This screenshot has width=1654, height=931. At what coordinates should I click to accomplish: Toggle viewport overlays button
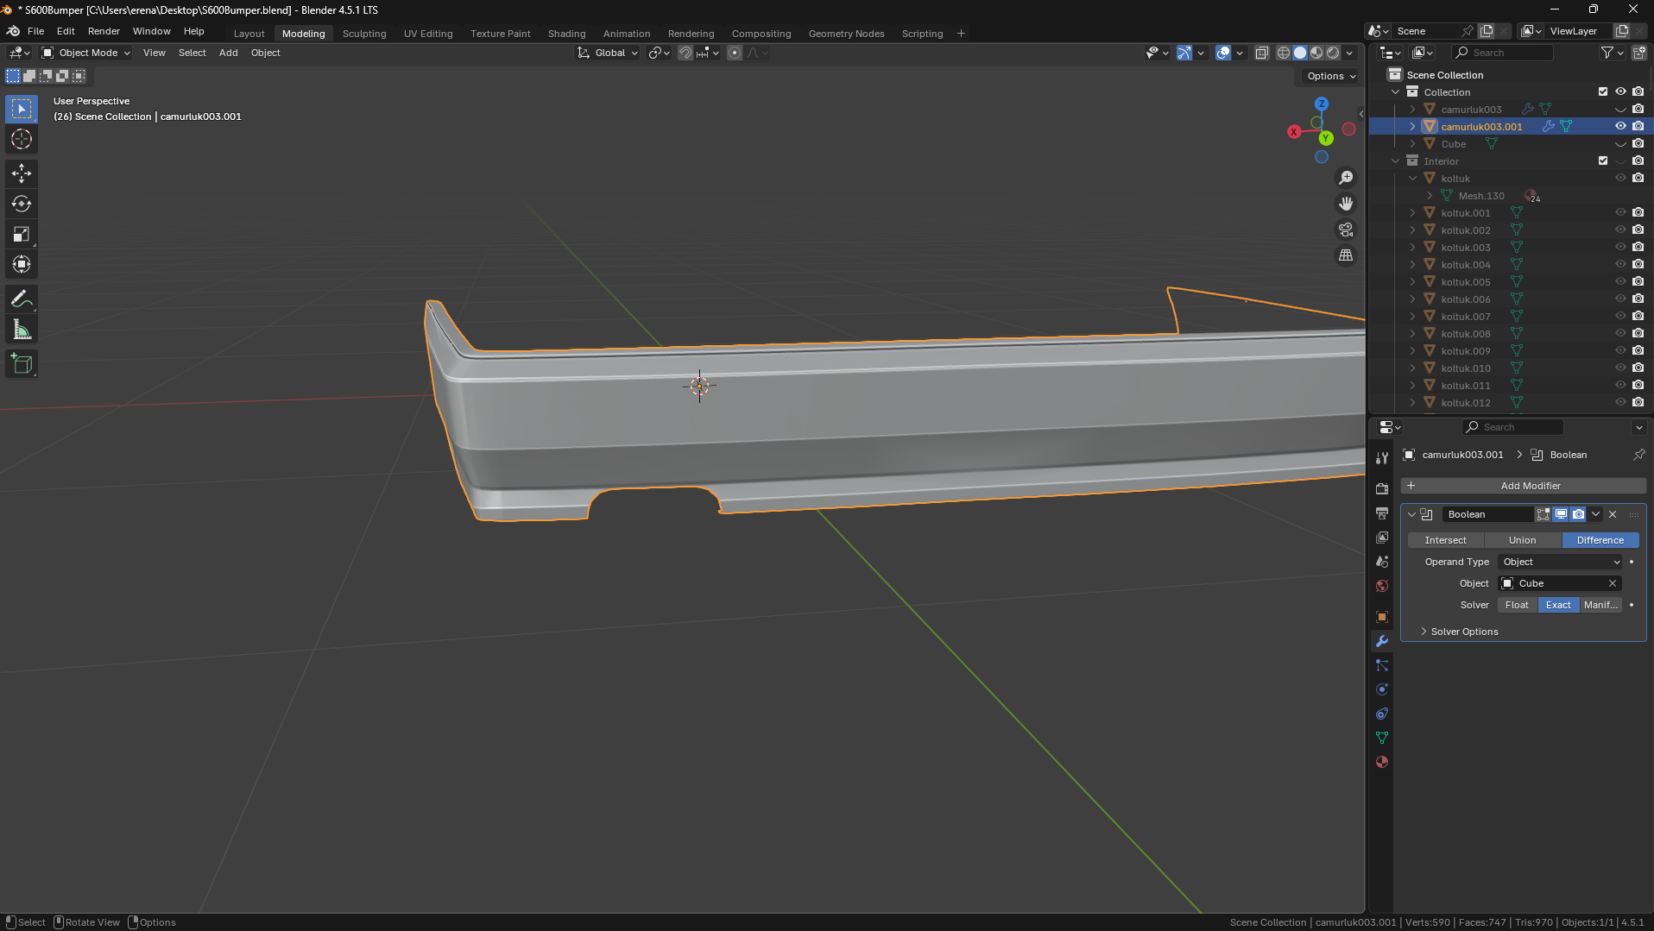point(1223,53)
